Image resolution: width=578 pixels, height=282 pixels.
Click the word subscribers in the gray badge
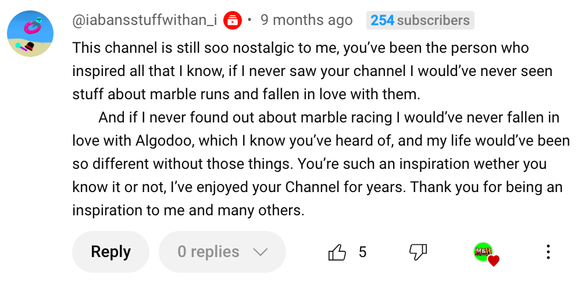(x=433, y=20)
